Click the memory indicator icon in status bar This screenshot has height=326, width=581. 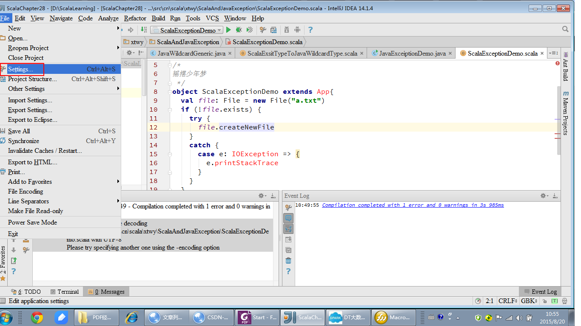478,301
